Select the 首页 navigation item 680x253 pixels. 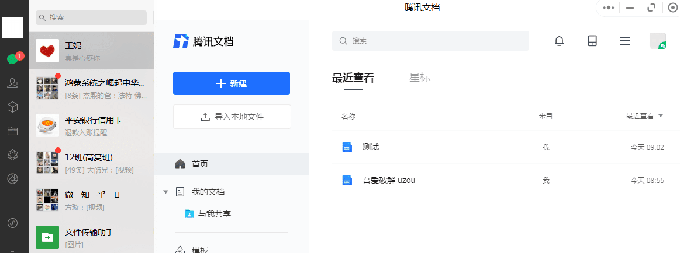pyautogui.click(x=200, y=164)
